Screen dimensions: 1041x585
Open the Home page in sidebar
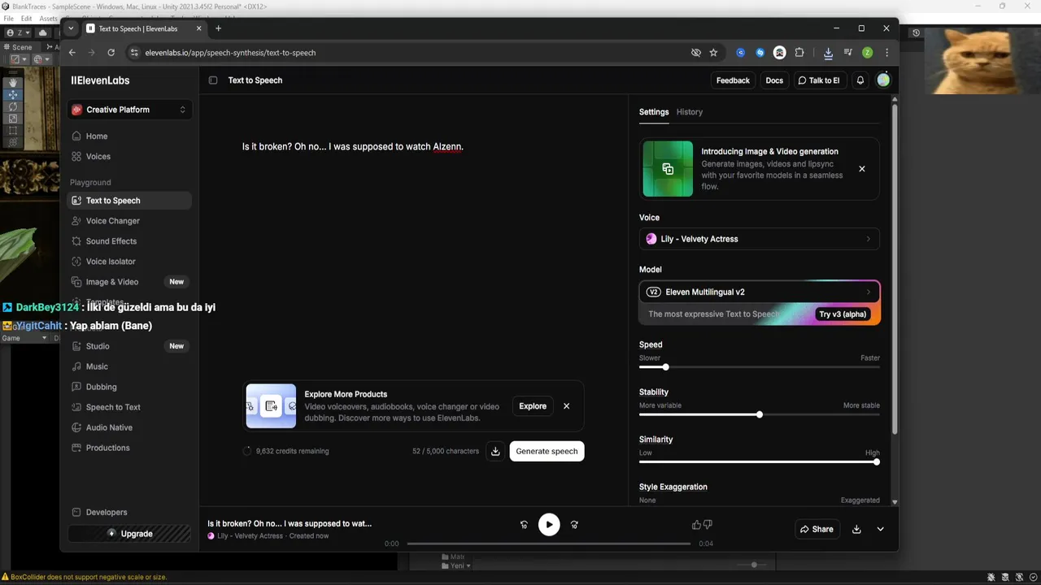point(129,136)
